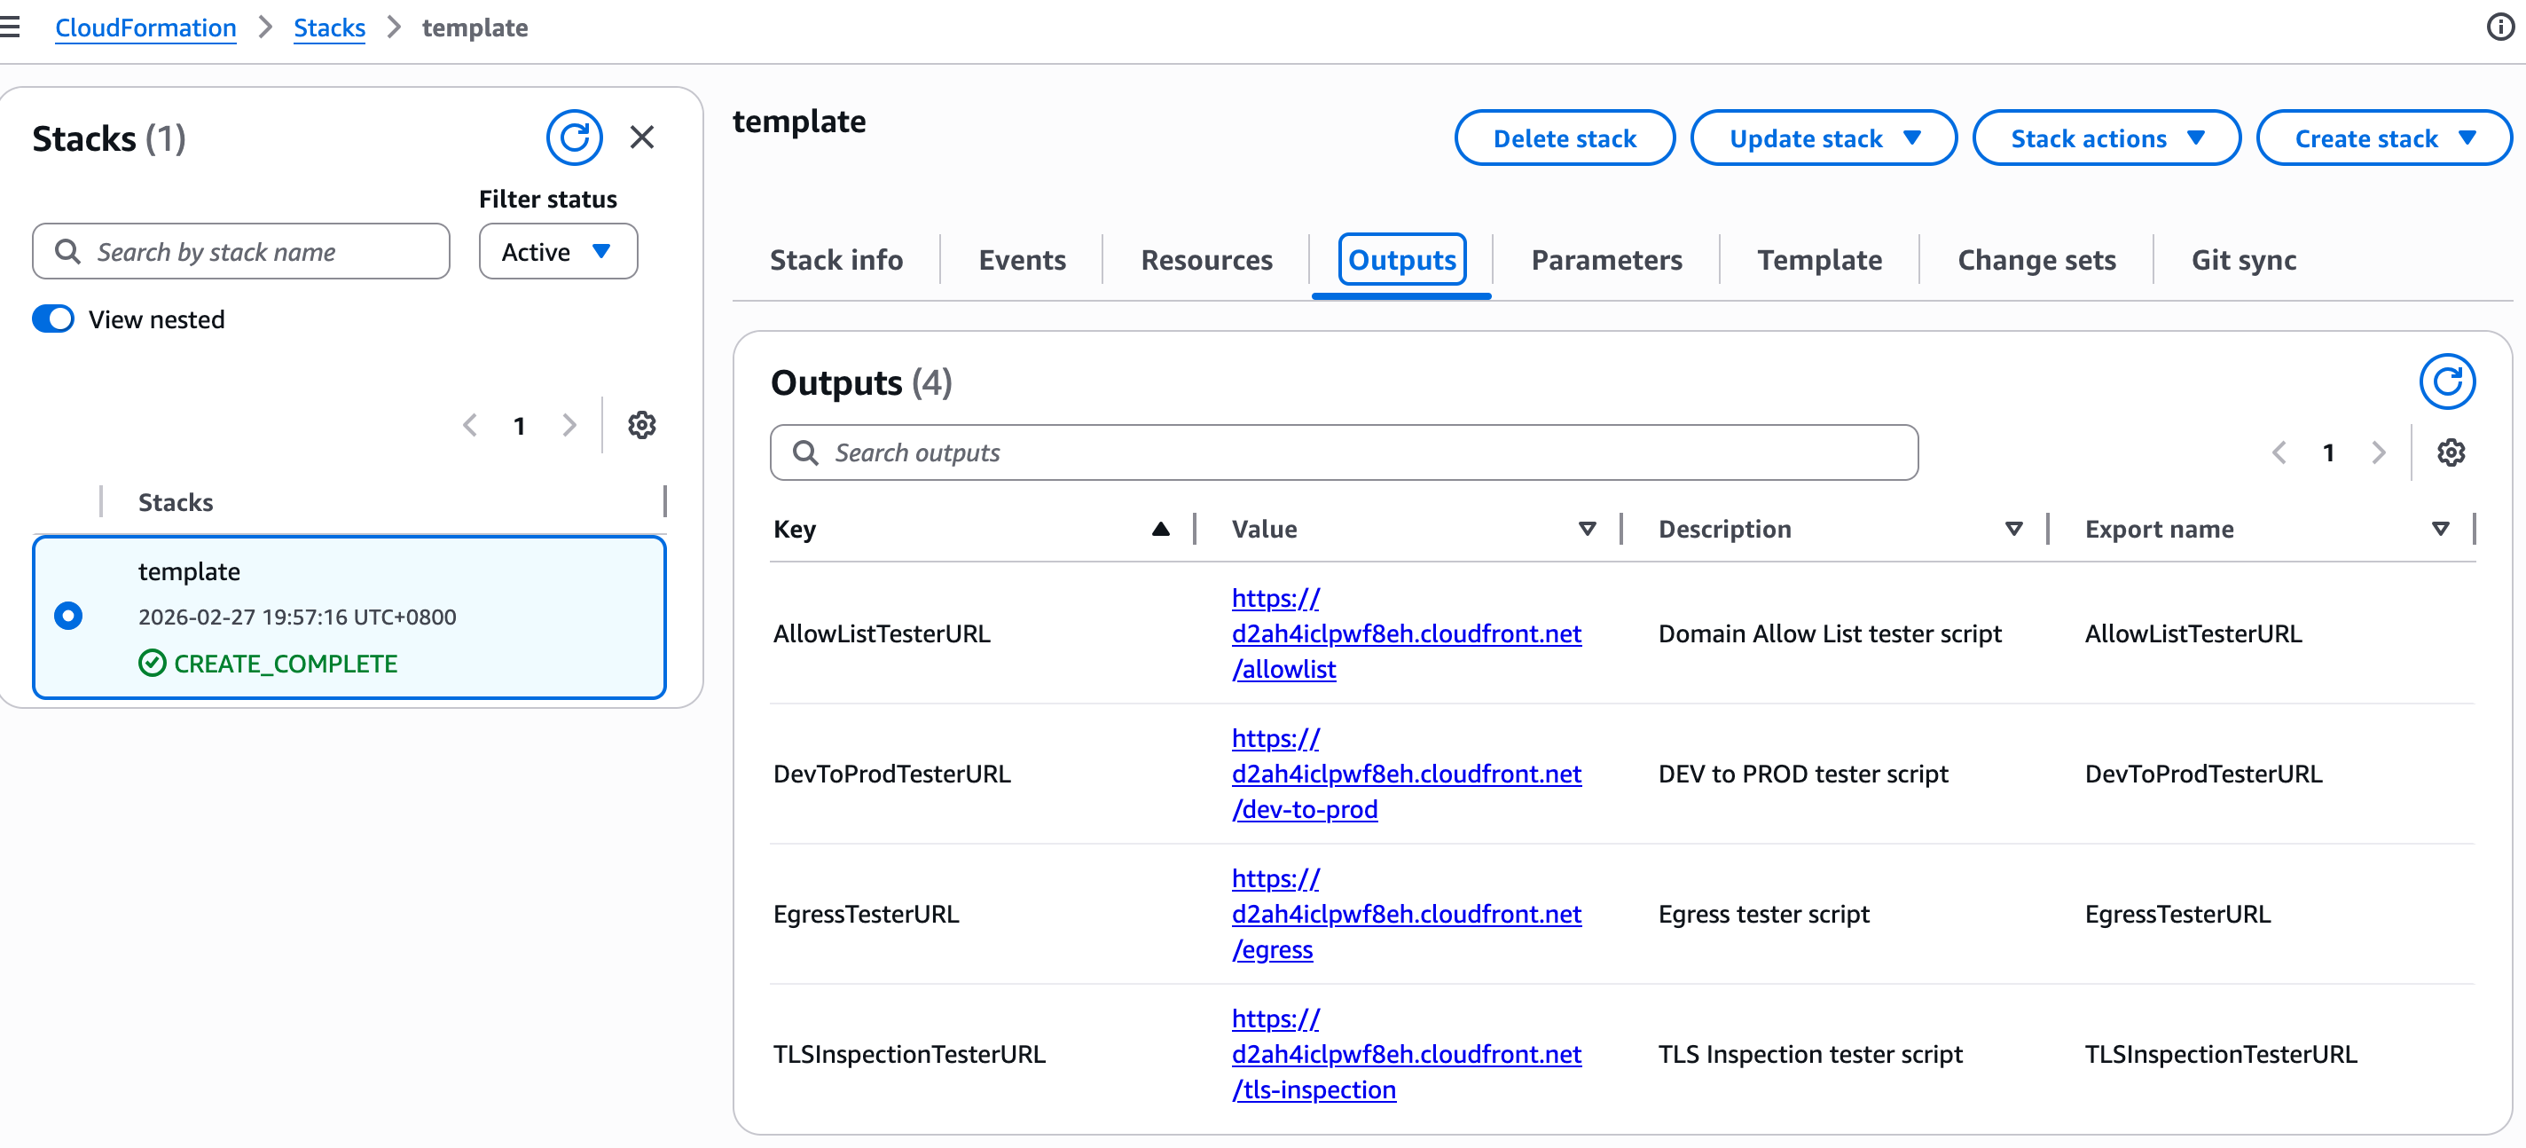Refresh the Stacks list
The image size is (2526, 1148).
[x=574, y=138]
